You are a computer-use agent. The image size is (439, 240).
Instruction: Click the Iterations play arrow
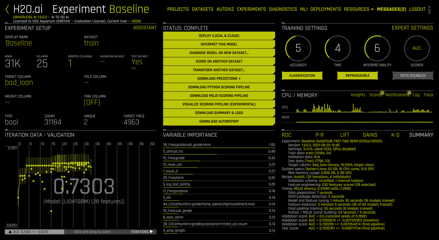[151, 232]
